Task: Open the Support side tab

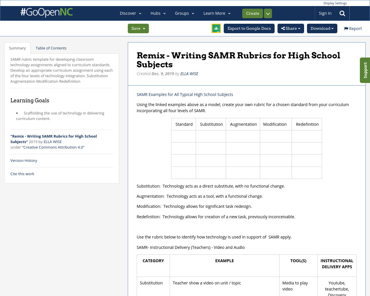Action: pos(365,70)
